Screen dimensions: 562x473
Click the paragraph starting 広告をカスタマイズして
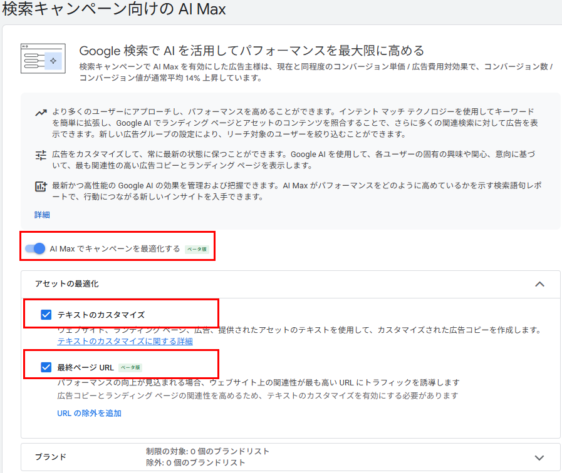coord(294,160)
